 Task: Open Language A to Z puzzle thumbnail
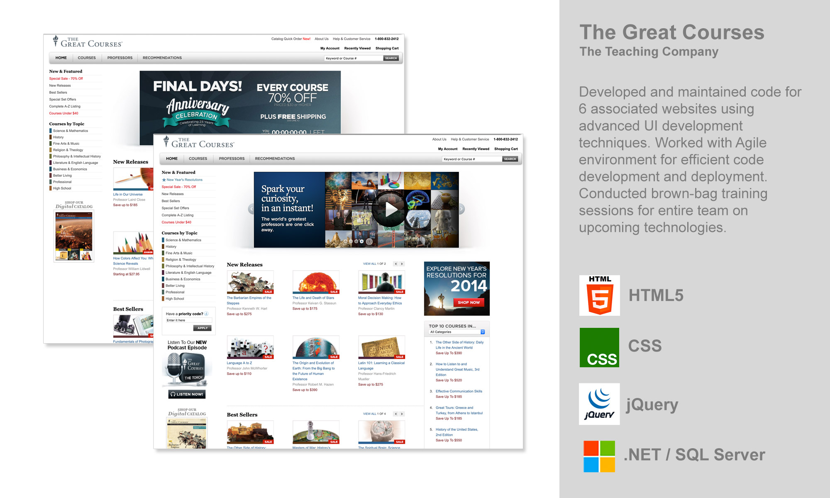250,347
